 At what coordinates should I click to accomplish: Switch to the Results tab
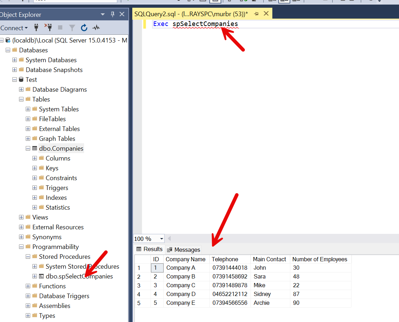pos(150,249)
